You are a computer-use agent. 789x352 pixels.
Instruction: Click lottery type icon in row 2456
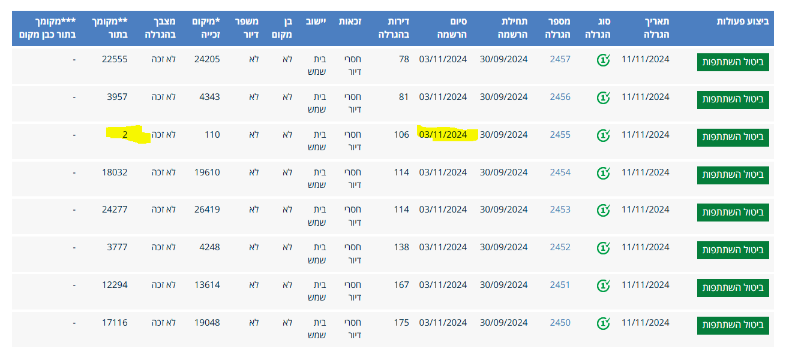603,98
